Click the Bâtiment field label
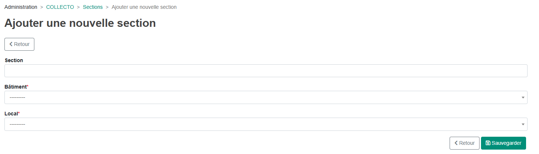This screenshot has width=539, height=154. [16, 87]
